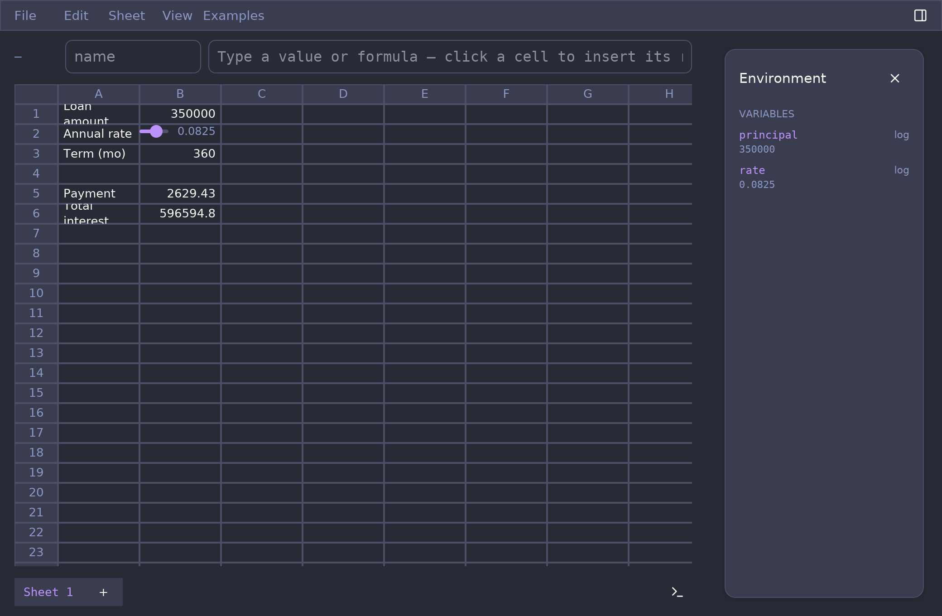This screenshot has width=942, height=616.
Task: Open the Examples menu
Action: click(x=234, y=15)
